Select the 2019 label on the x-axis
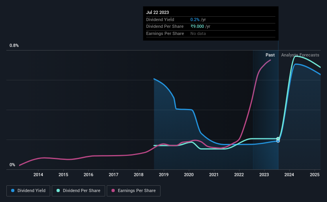This screenshot has height=202, width=327. pos(164,175)
